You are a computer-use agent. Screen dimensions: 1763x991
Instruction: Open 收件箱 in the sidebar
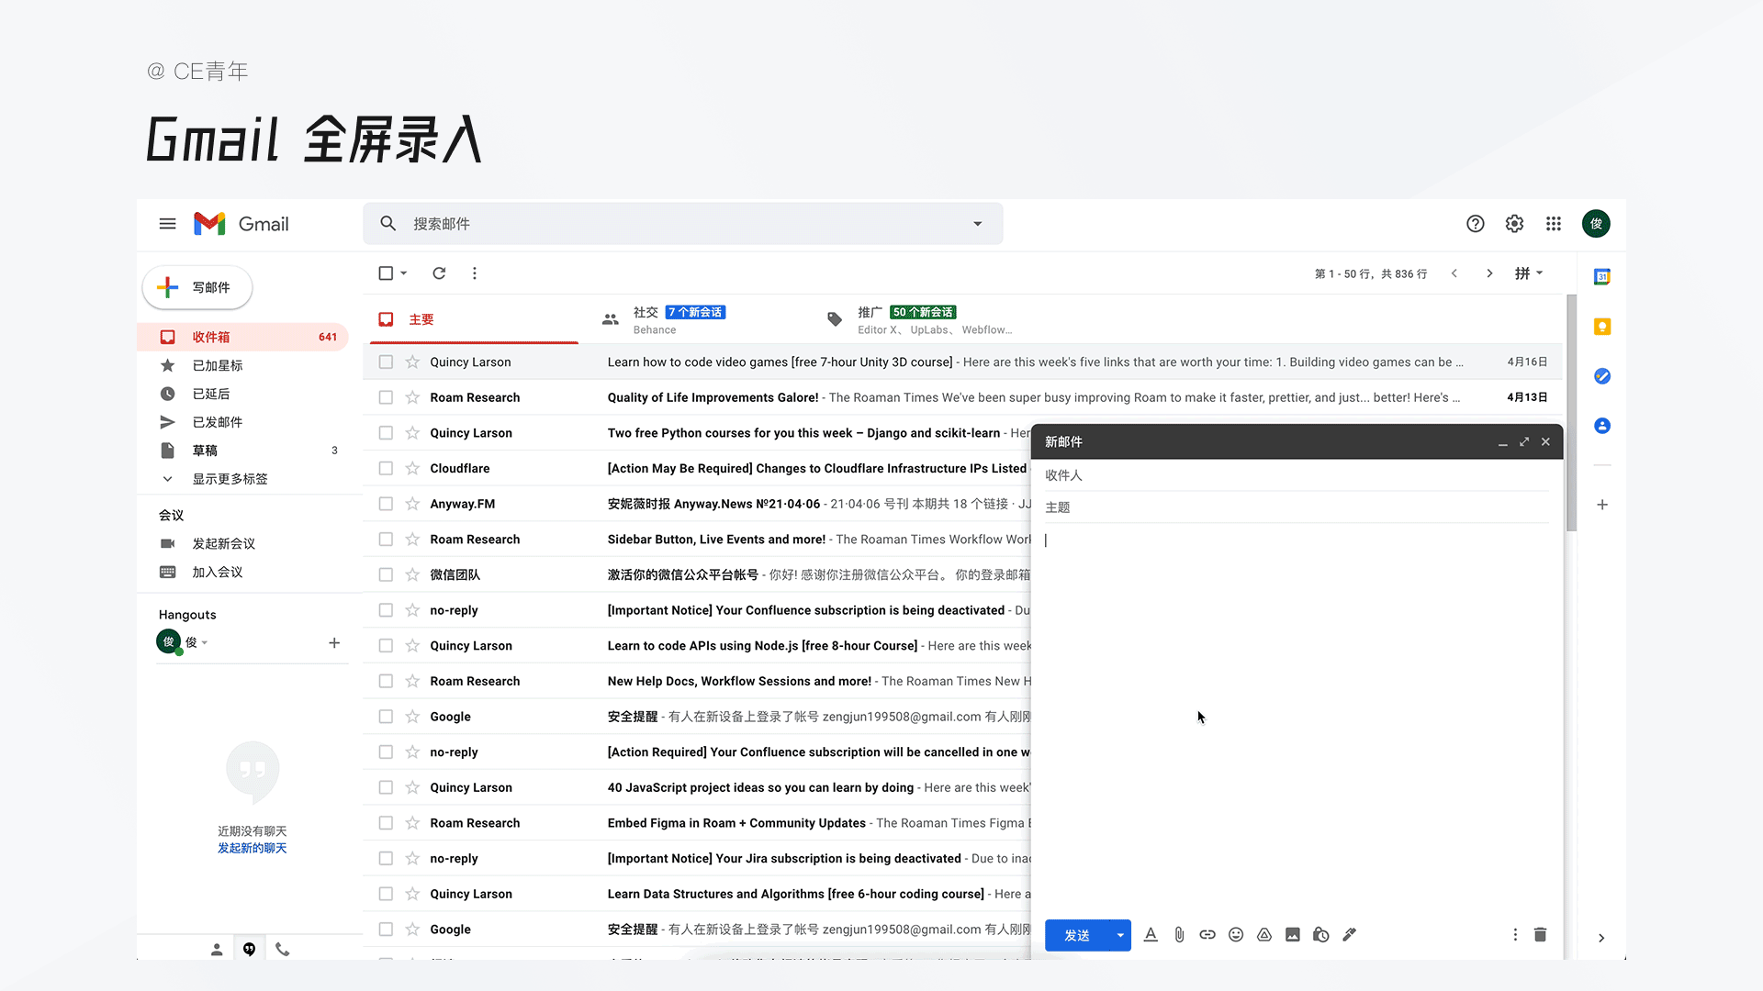coord(242,337)
